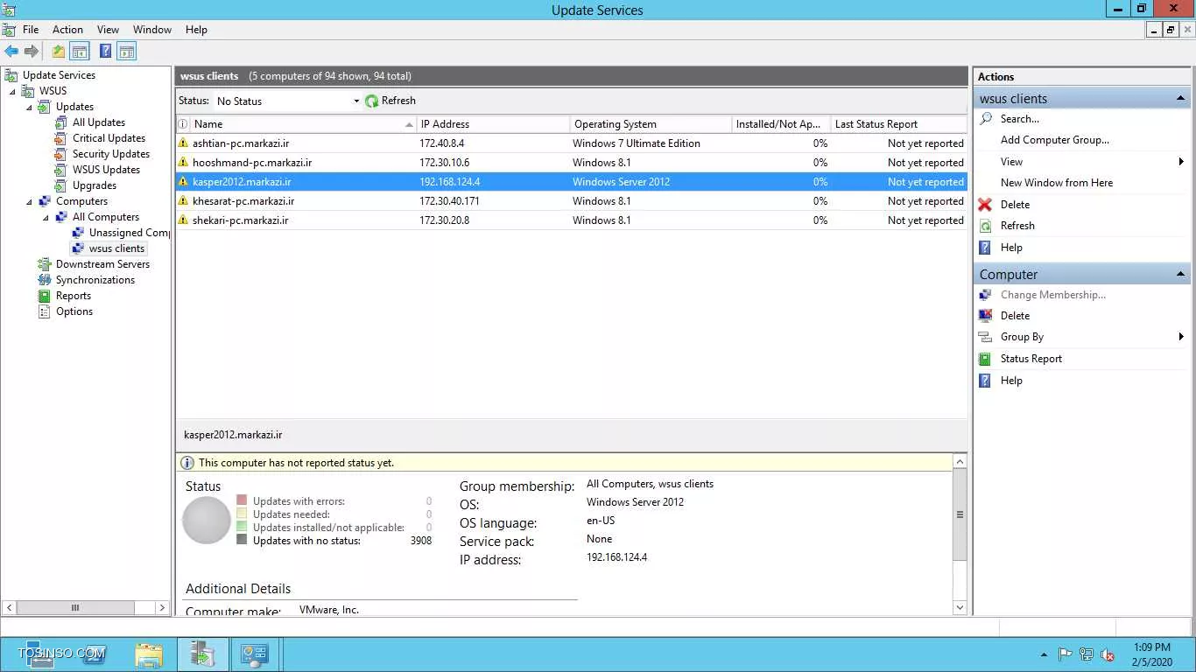Click the network icon in the system tray

[x=1087, y=654]
